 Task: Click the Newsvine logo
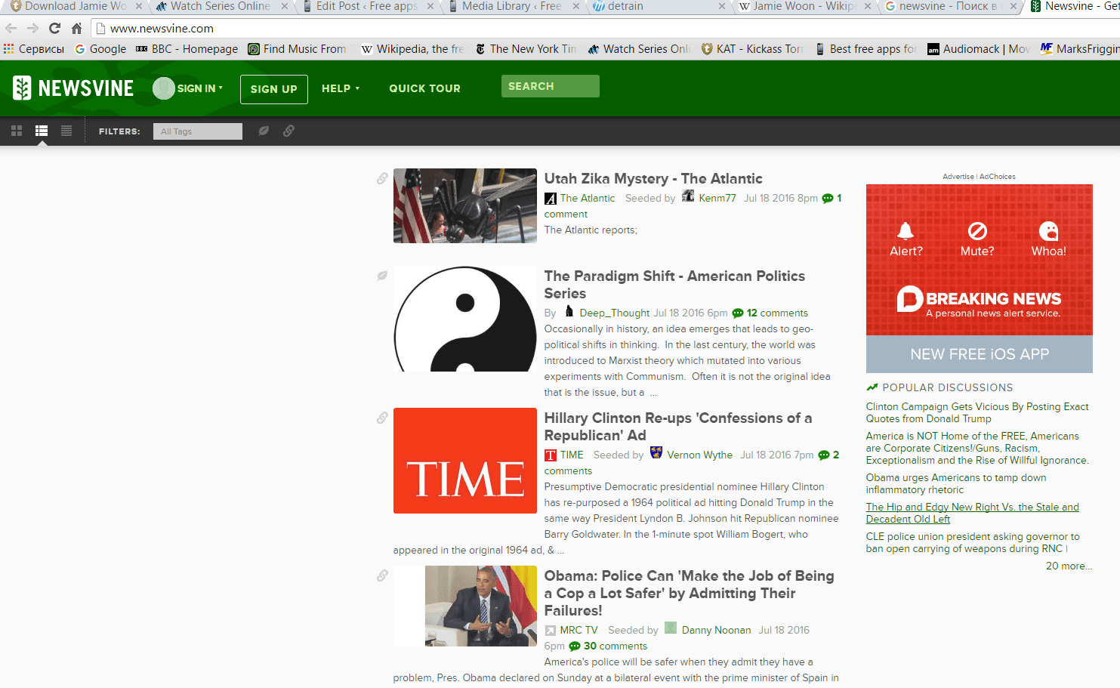[73, 88]
